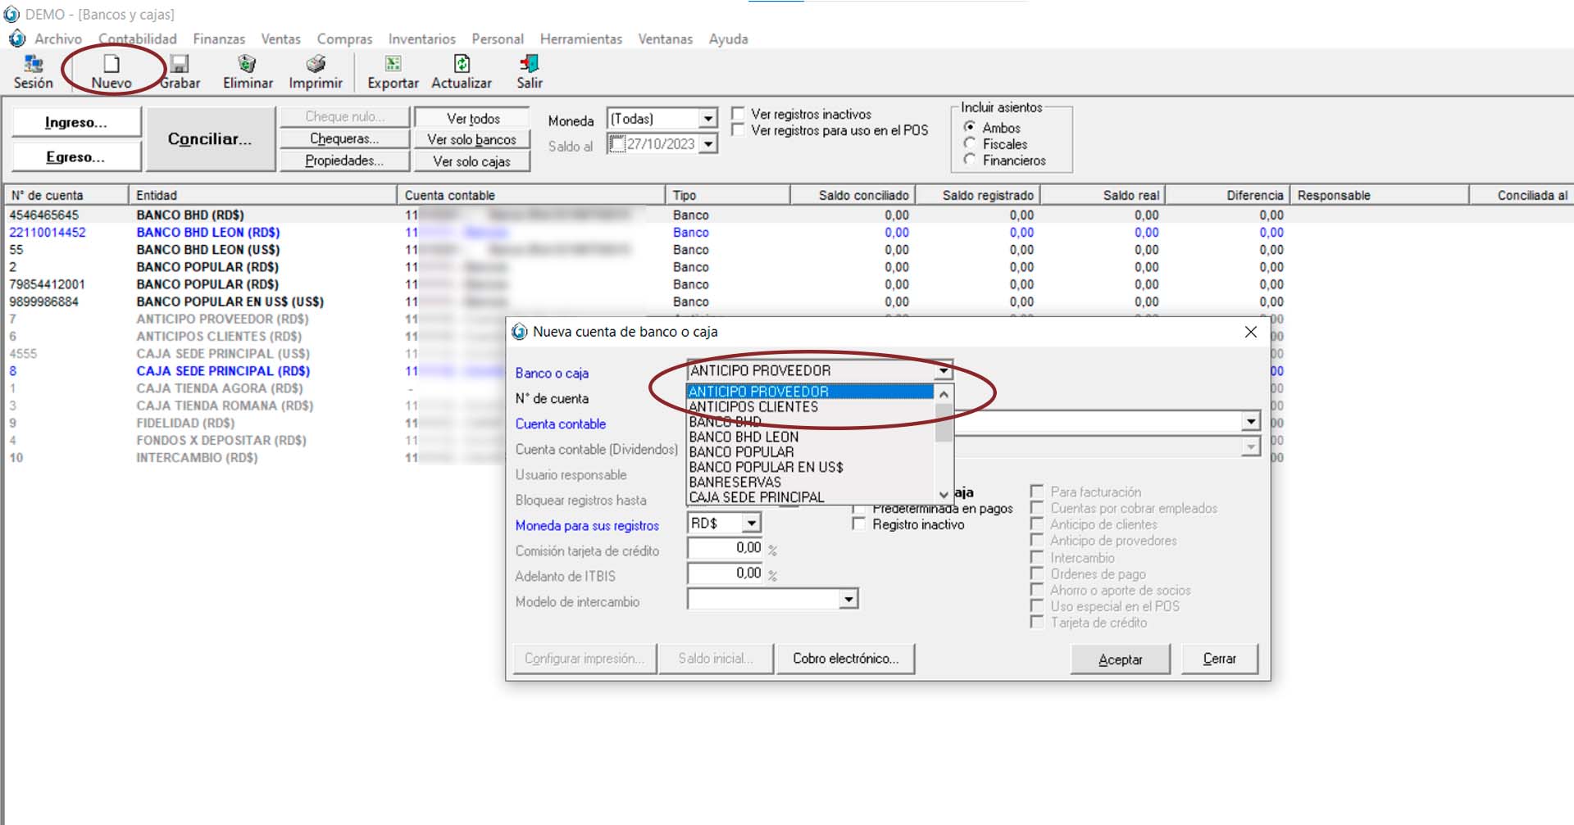
Task: Click the Egreso... button
Action: tap(76, 156)
